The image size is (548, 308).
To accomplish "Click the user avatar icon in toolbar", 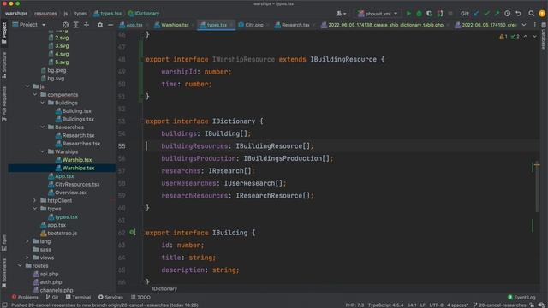I will point(542,14).
